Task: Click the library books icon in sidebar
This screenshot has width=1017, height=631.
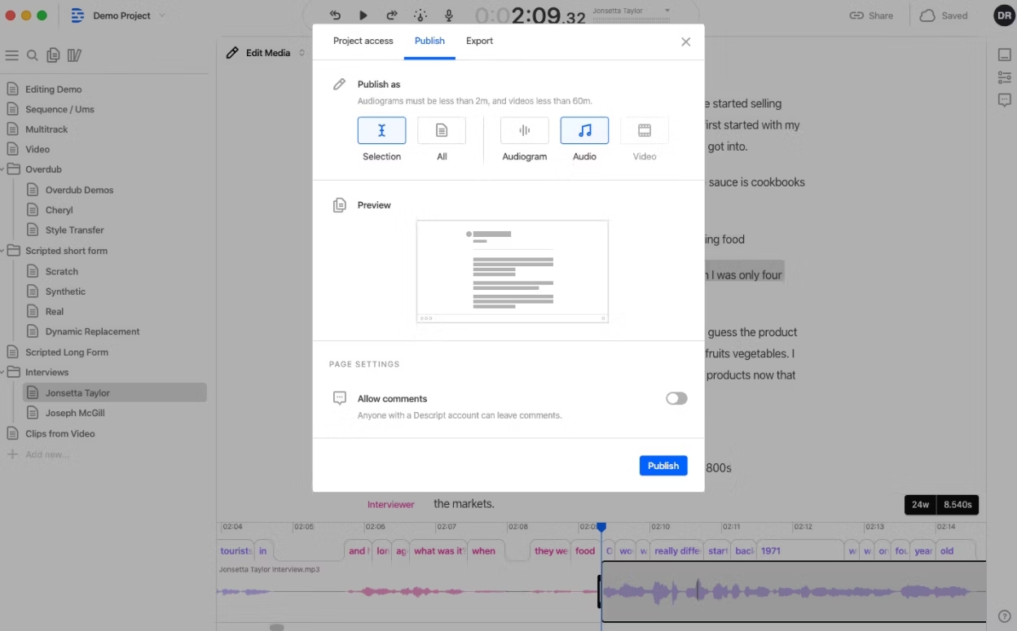Action: [74, 55]
